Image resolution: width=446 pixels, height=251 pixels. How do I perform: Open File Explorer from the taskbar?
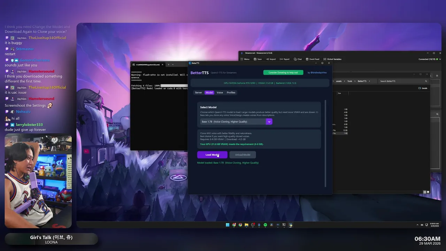tap(246, 225)
